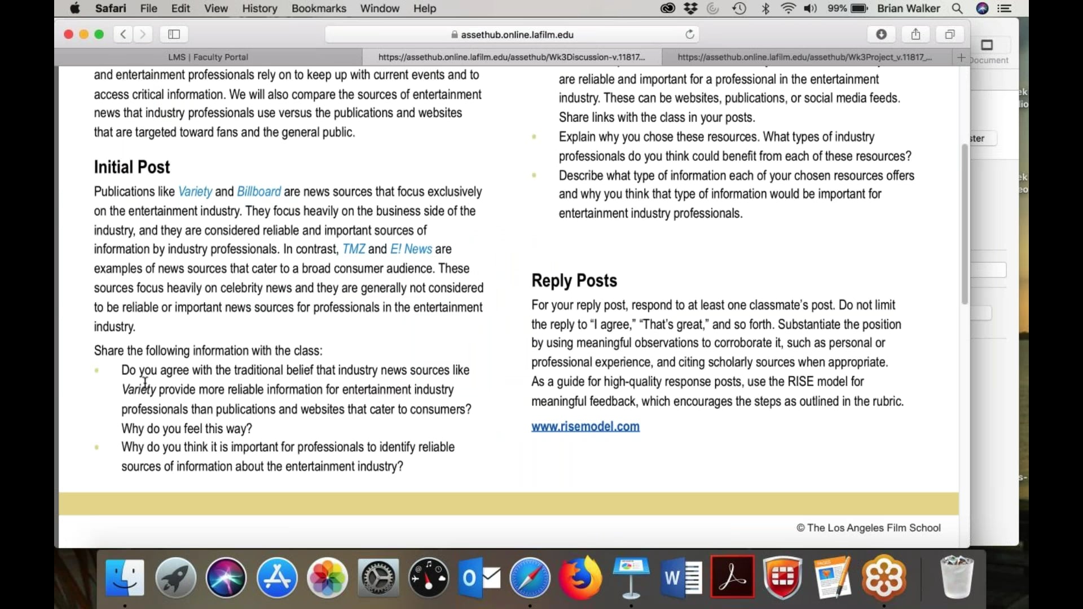Click the page vertical scrollbar

pos(965,224)
